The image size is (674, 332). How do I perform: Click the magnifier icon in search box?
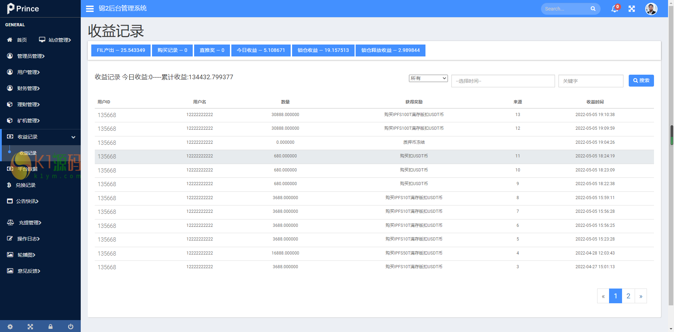(x=593, y=9)
